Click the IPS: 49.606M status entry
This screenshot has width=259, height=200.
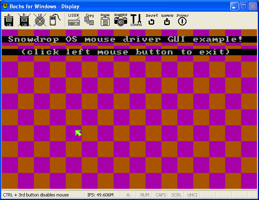100,195
